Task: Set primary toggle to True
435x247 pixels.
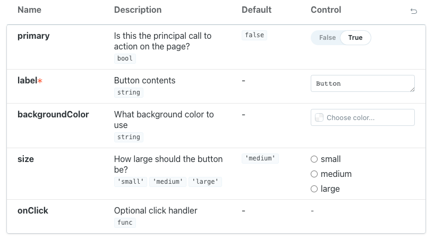Action: pos(355,38)
